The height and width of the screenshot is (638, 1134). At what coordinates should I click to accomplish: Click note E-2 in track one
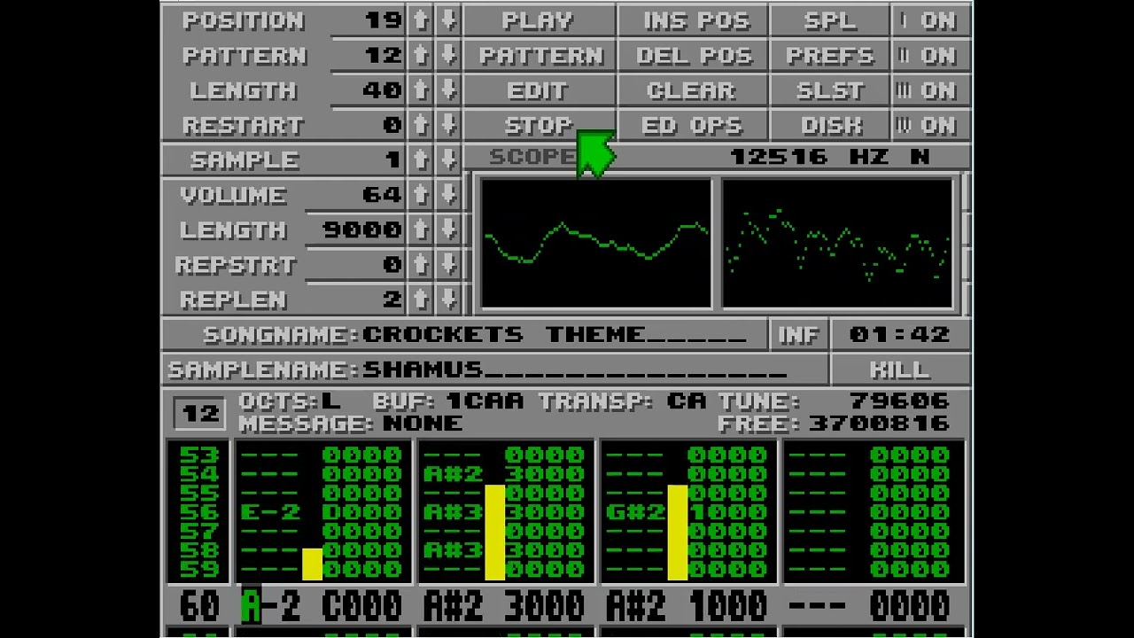click(x=270, y=512)
